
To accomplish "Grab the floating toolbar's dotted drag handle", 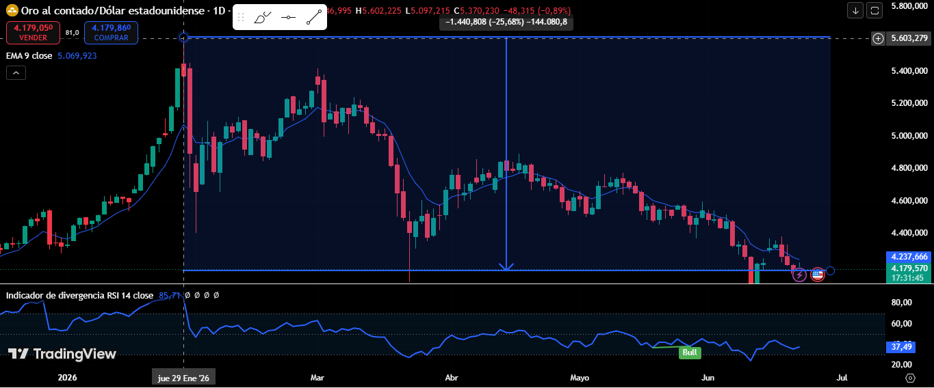I will [241, 18].
